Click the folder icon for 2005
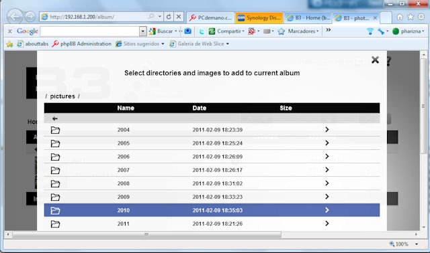 [55, 143]
